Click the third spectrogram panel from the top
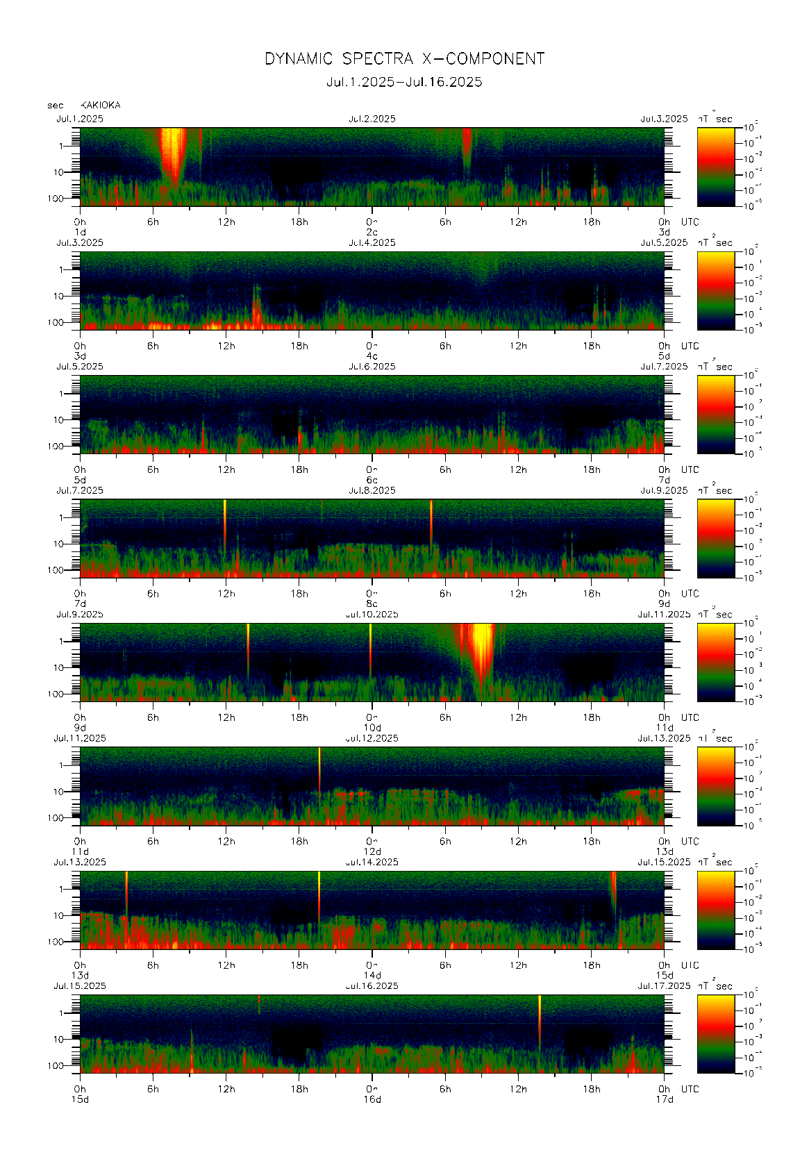 372,414
